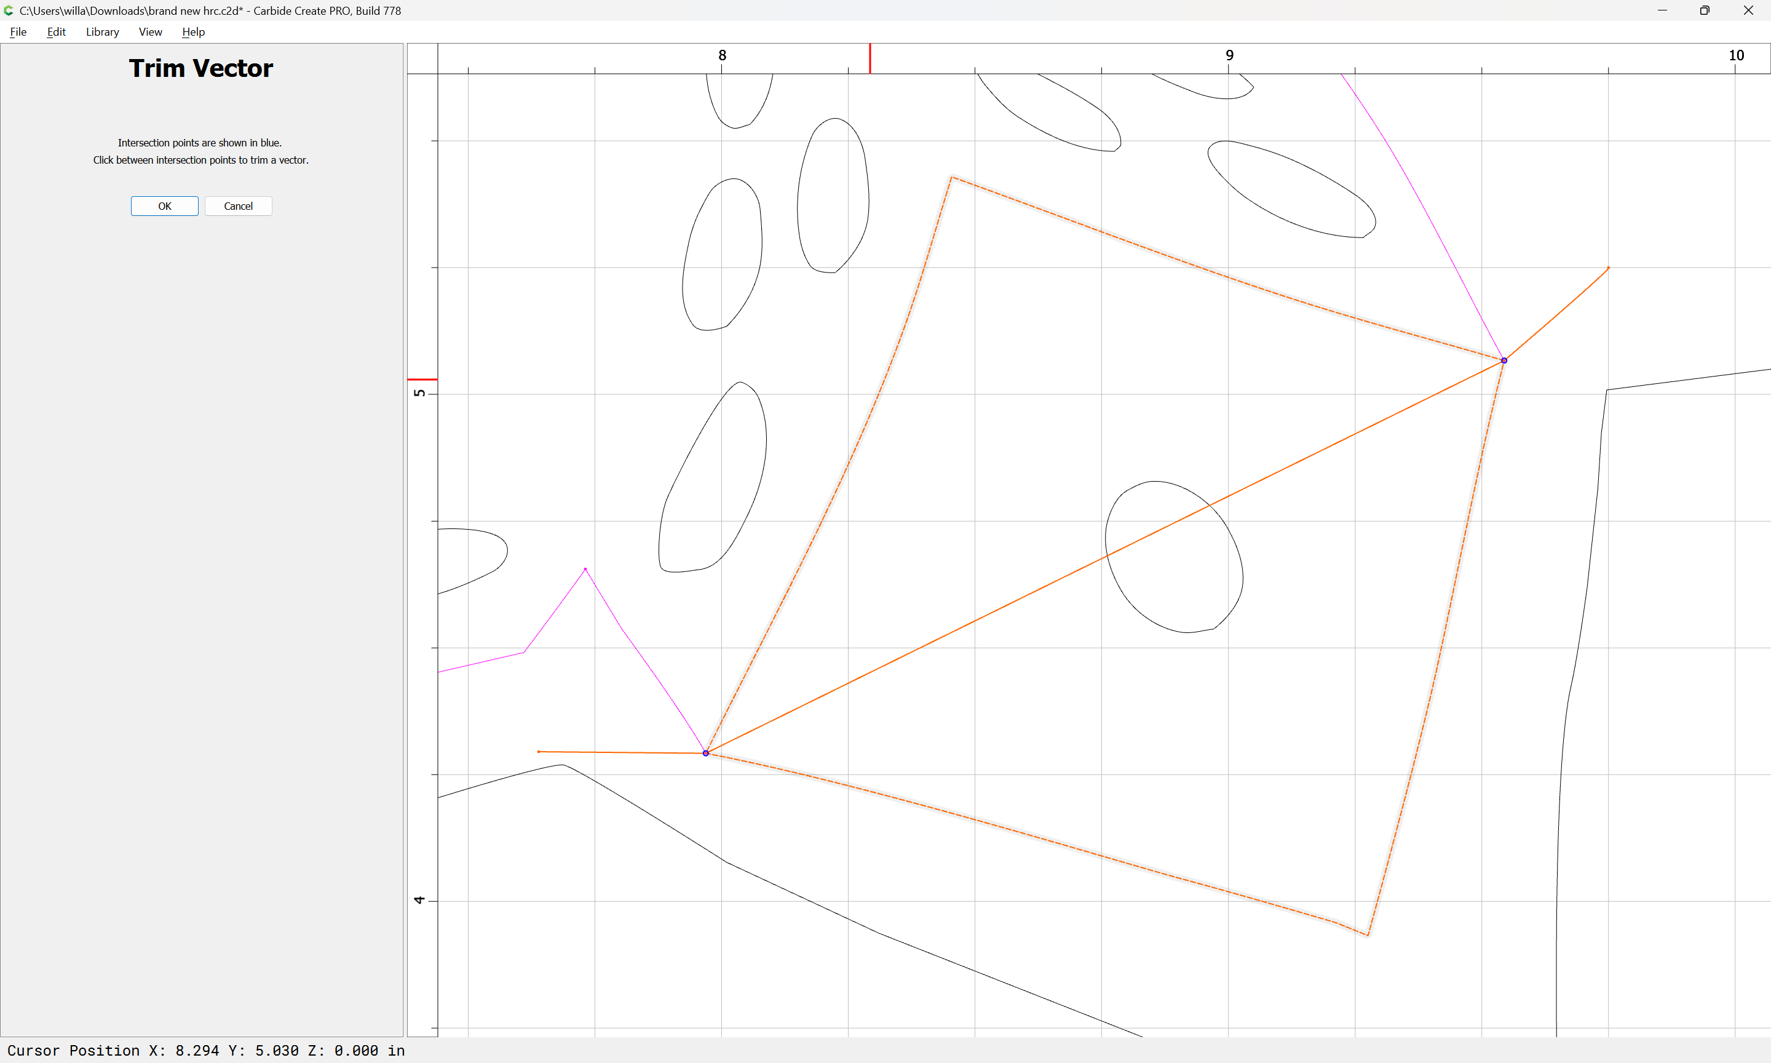Cancel the Trim Vector operation
Viewport: 1771px width, 1063px height.
click(239, 206)
